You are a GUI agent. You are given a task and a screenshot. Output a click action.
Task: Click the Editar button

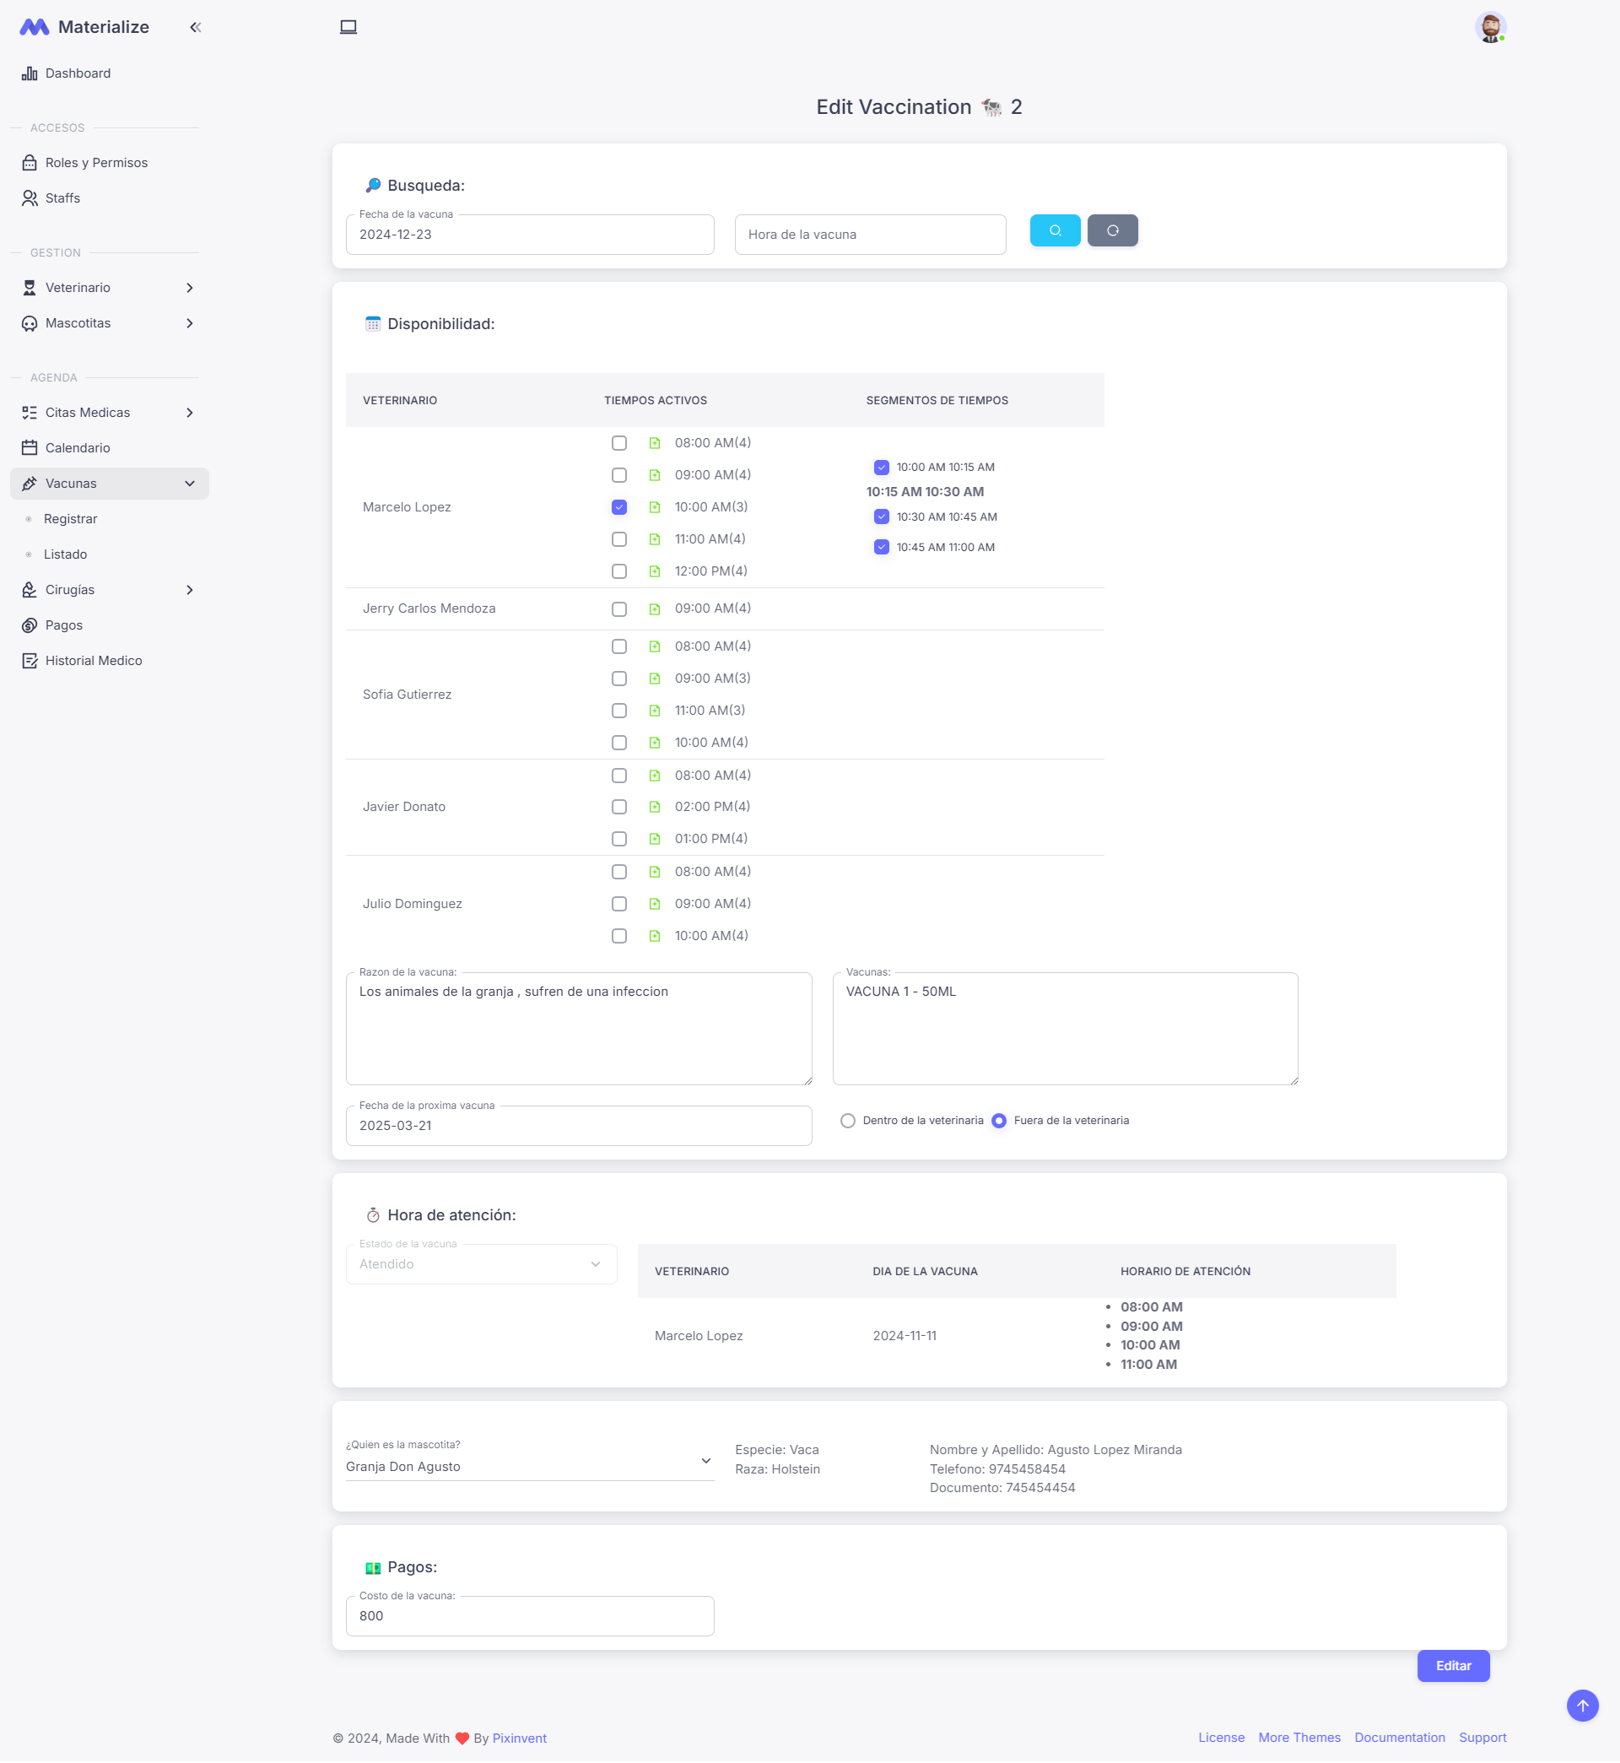click(x=1453, y=1667)
